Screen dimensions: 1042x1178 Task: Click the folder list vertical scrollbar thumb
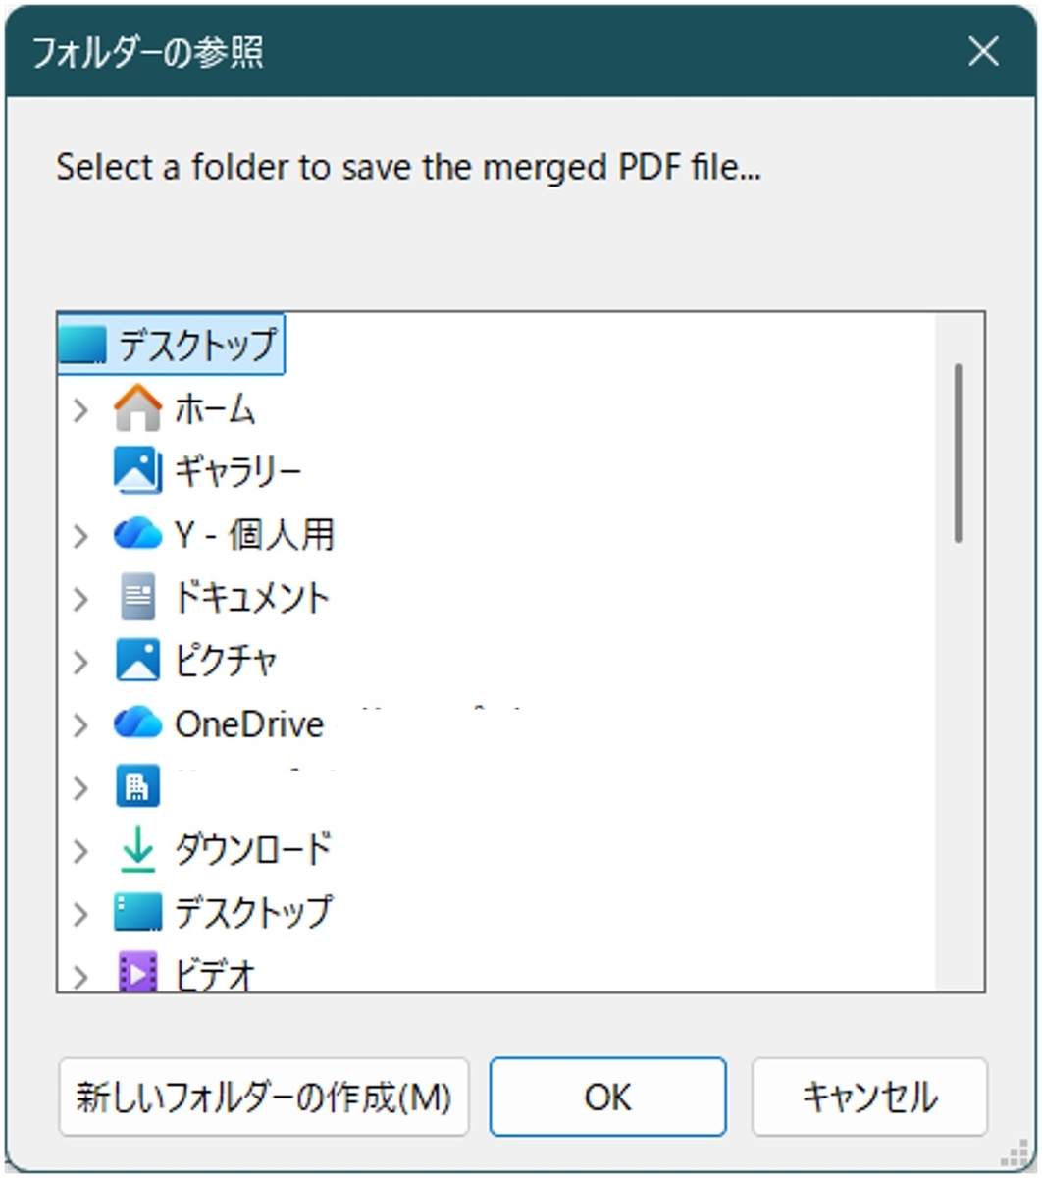pos(959,453)
